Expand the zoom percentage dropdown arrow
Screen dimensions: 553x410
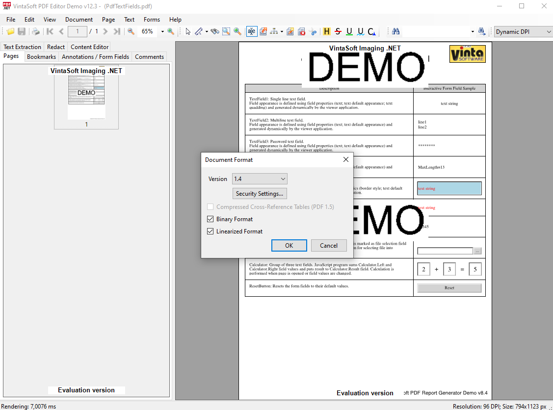click(162, 31)
